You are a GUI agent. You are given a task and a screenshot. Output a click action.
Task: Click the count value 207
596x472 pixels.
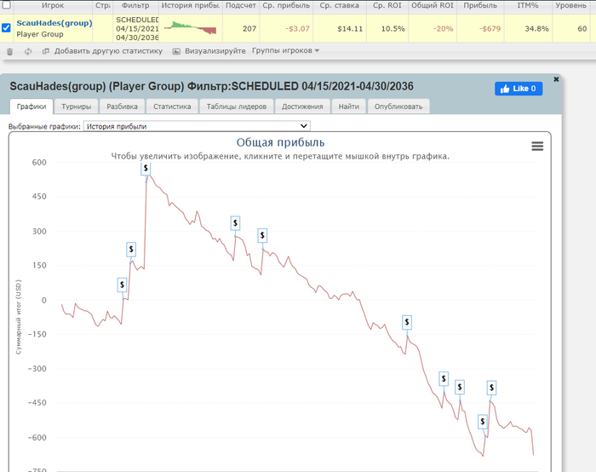(x=249, y=28)
